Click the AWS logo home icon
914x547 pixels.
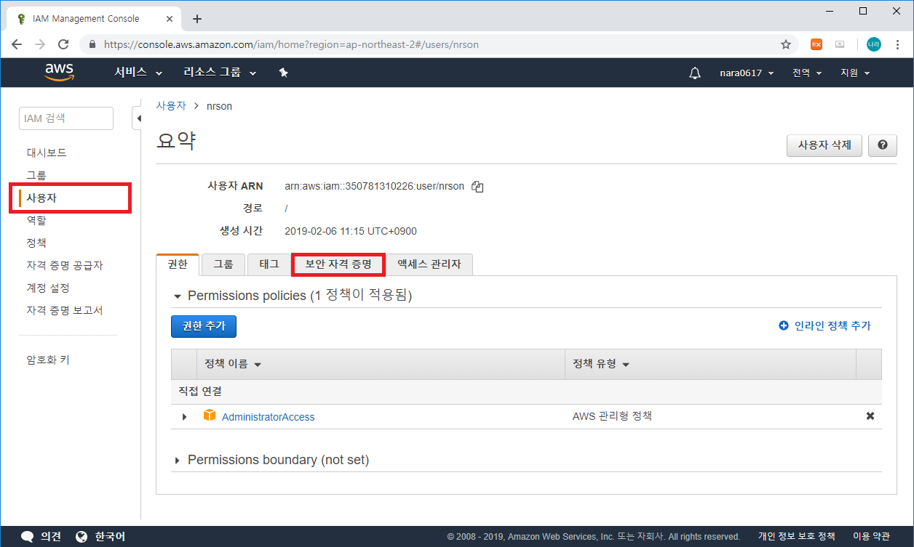59,72
